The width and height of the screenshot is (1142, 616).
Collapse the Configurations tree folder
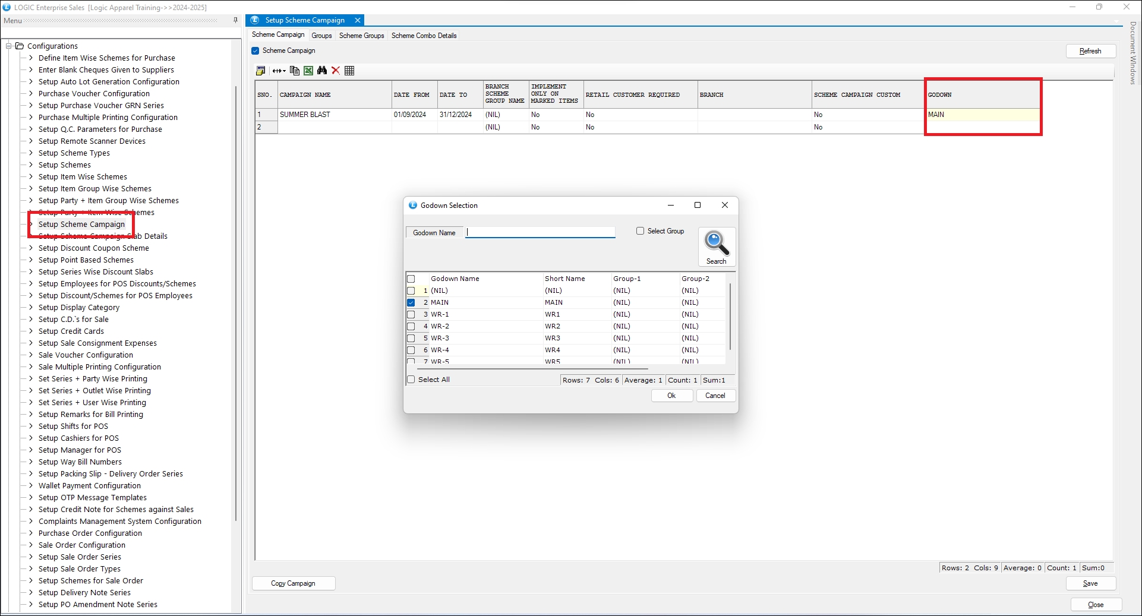(x=9, y=46)
